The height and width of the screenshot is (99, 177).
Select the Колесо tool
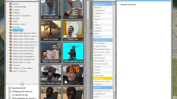(103, 70)
